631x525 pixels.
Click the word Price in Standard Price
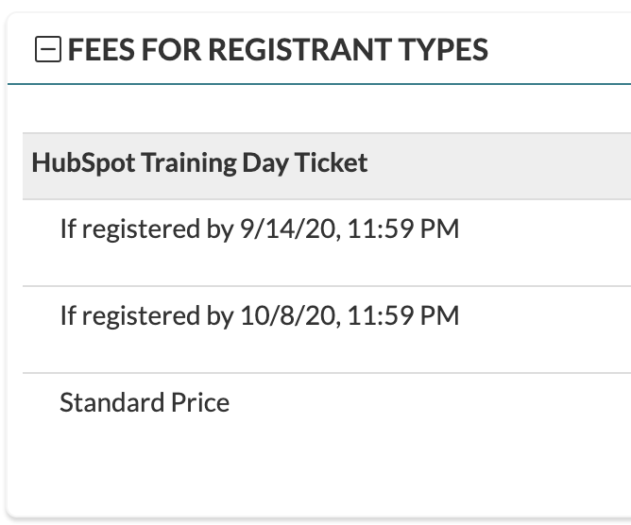(200, 402)
